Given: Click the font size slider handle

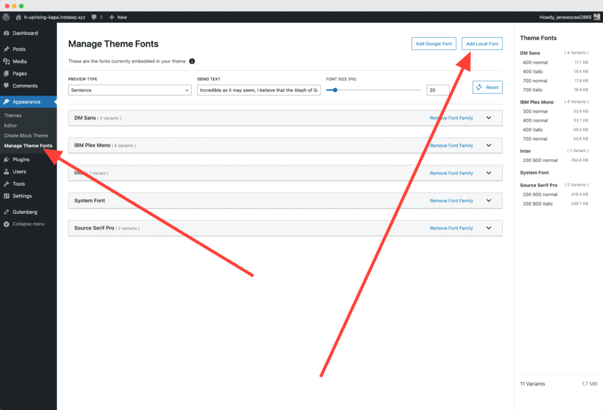Looking at the screenshot, I should [335, 90].
